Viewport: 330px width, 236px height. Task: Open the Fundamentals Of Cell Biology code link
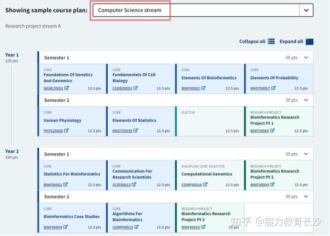click(x=122, y=88)
